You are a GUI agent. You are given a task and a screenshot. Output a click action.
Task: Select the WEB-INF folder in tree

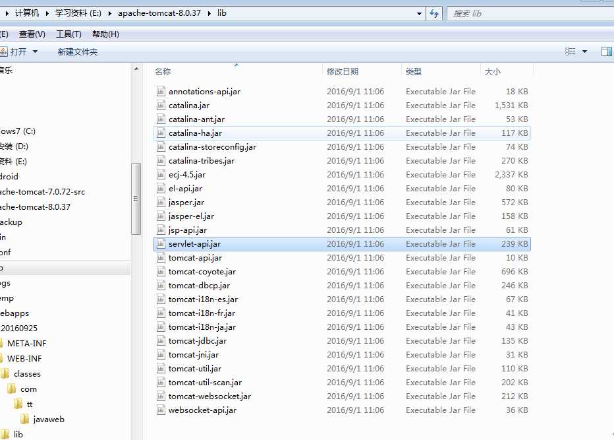tap(24, 358)
